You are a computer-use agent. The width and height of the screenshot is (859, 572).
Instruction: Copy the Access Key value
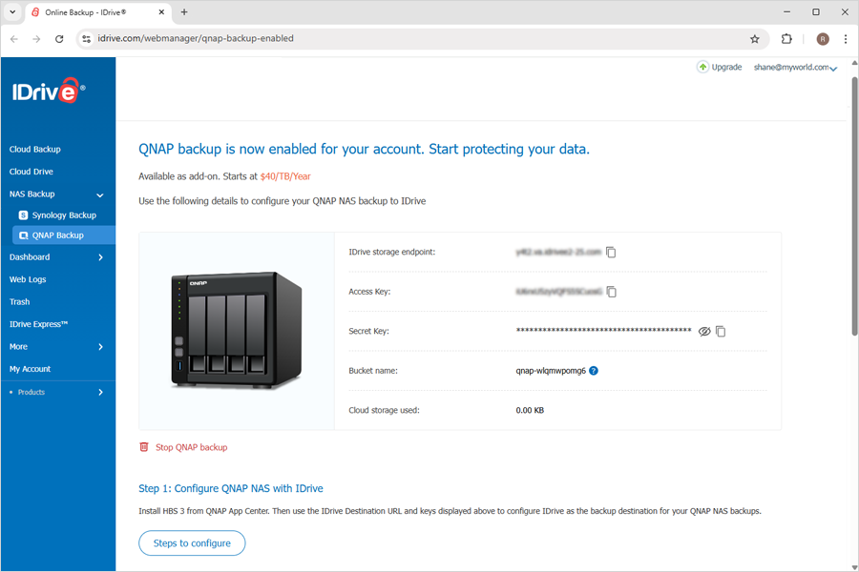click(x=612, y=292)
